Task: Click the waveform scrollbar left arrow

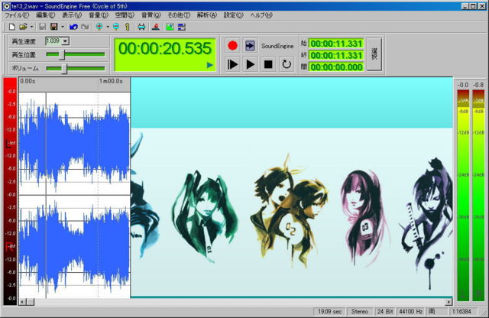Action: 22,302
